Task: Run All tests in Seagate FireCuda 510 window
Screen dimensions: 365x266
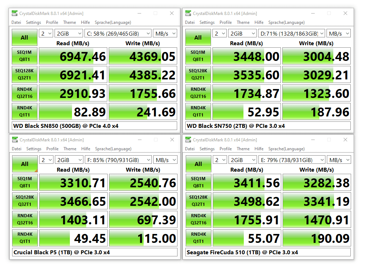Action: (198, 164)
